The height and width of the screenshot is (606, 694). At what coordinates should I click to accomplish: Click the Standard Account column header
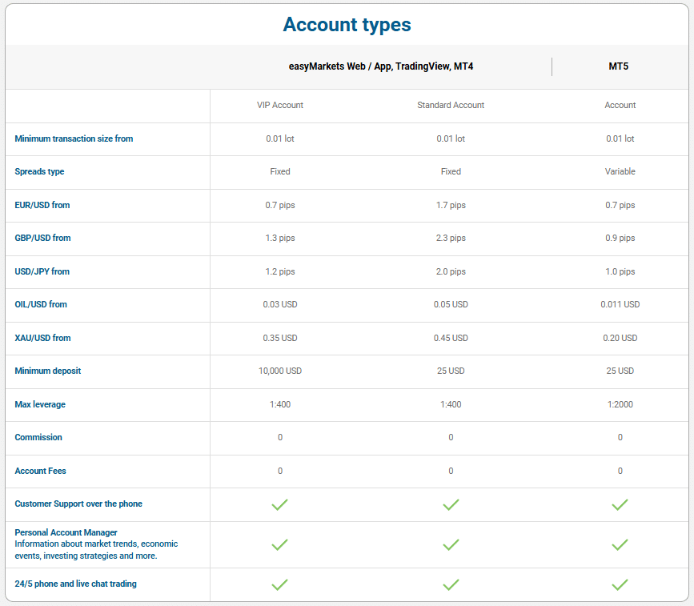click(x=451, y=105)
